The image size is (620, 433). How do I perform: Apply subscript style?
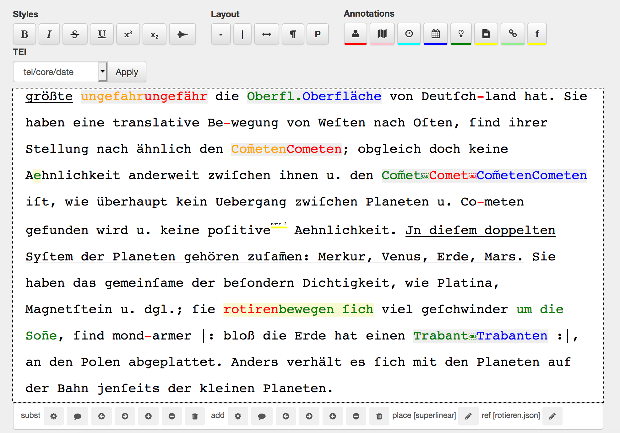pyautogui.click(x=155, y=34)
